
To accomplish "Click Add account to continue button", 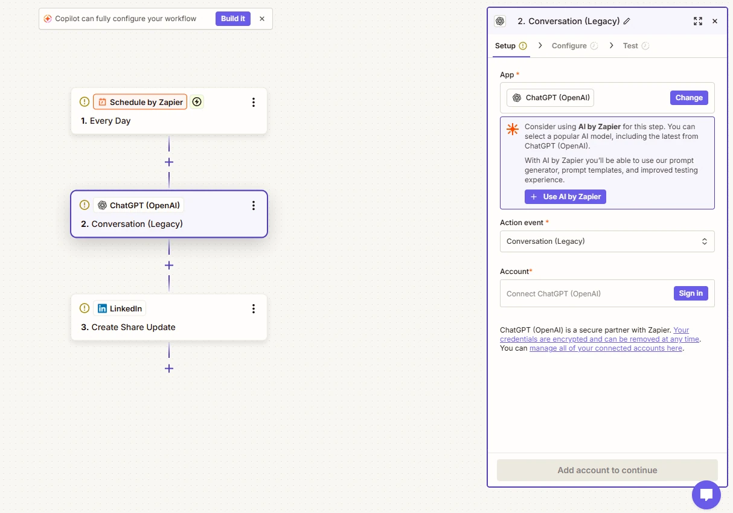I will tap(607, 470).
